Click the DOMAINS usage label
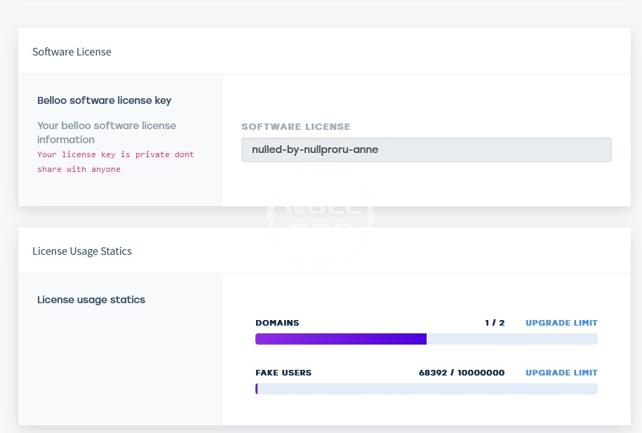Screen dimensions: 642x433 click(x=277, y=323)
